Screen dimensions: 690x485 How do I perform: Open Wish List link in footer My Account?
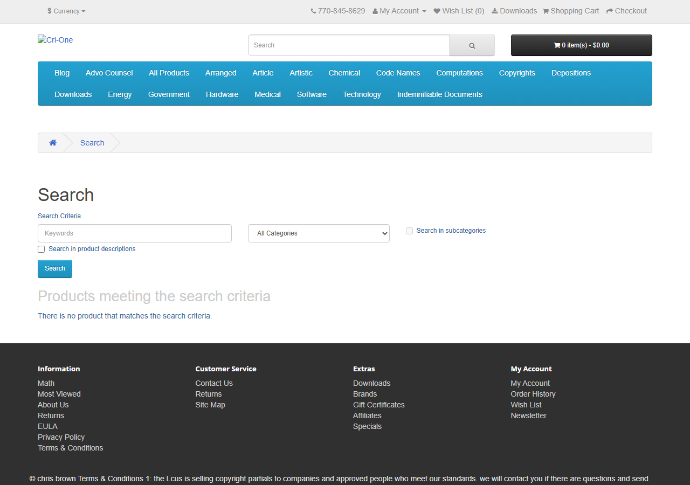point(526,405)
